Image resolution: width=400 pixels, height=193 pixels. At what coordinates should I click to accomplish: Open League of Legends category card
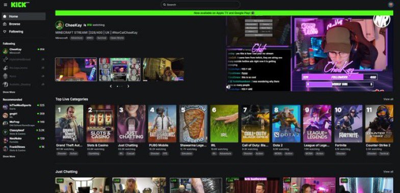point(317,124)
